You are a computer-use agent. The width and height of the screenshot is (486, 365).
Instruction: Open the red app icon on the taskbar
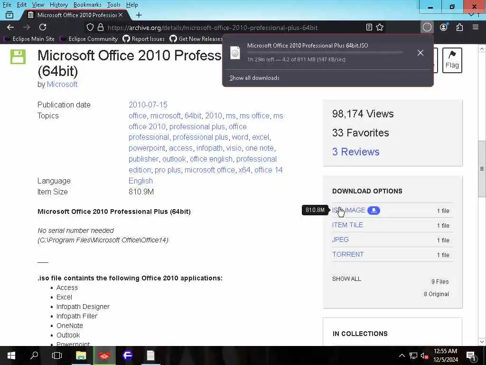(104, 355)
